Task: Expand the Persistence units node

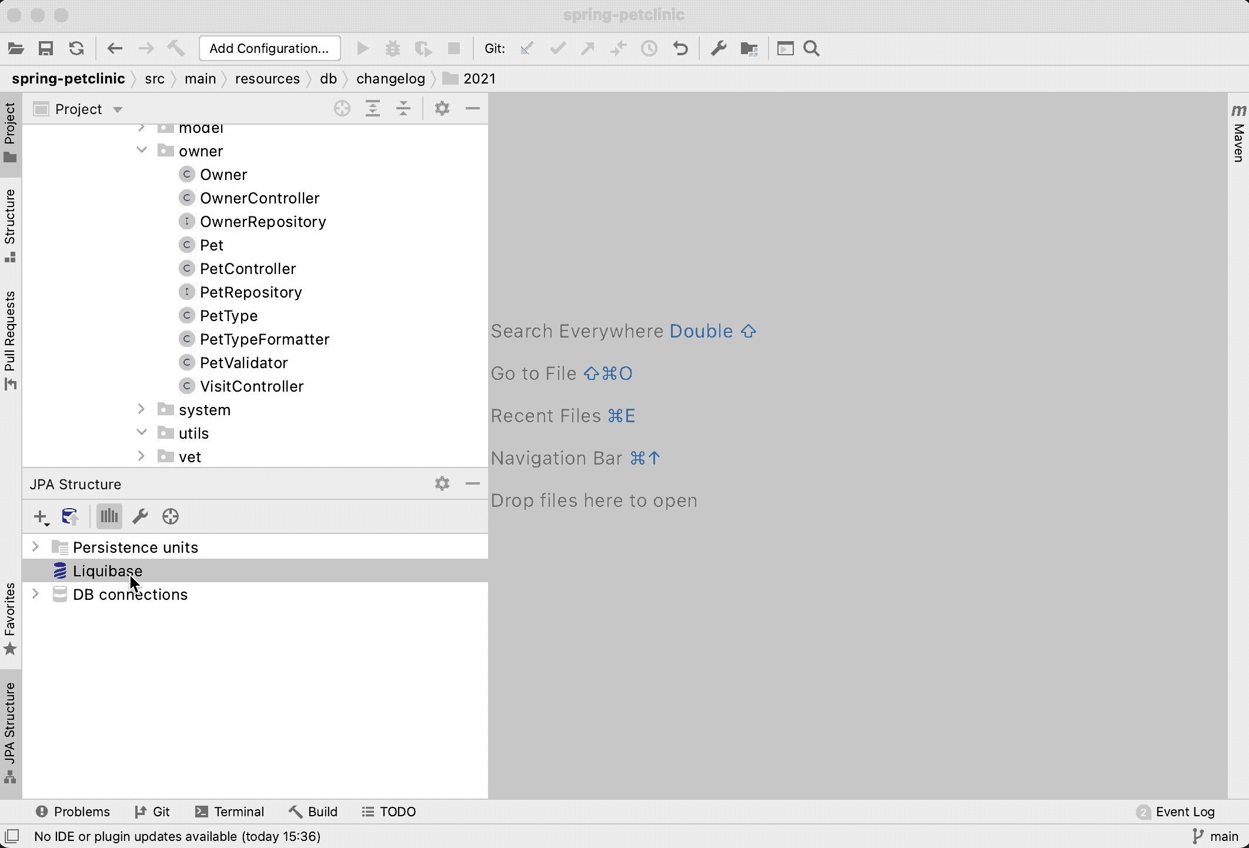Action: (x=35, y=547)
